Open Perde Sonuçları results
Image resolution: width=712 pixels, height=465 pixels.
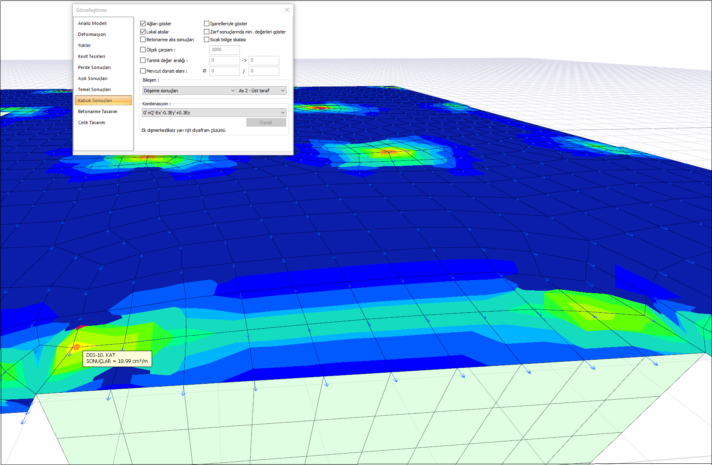pos(94,67)
